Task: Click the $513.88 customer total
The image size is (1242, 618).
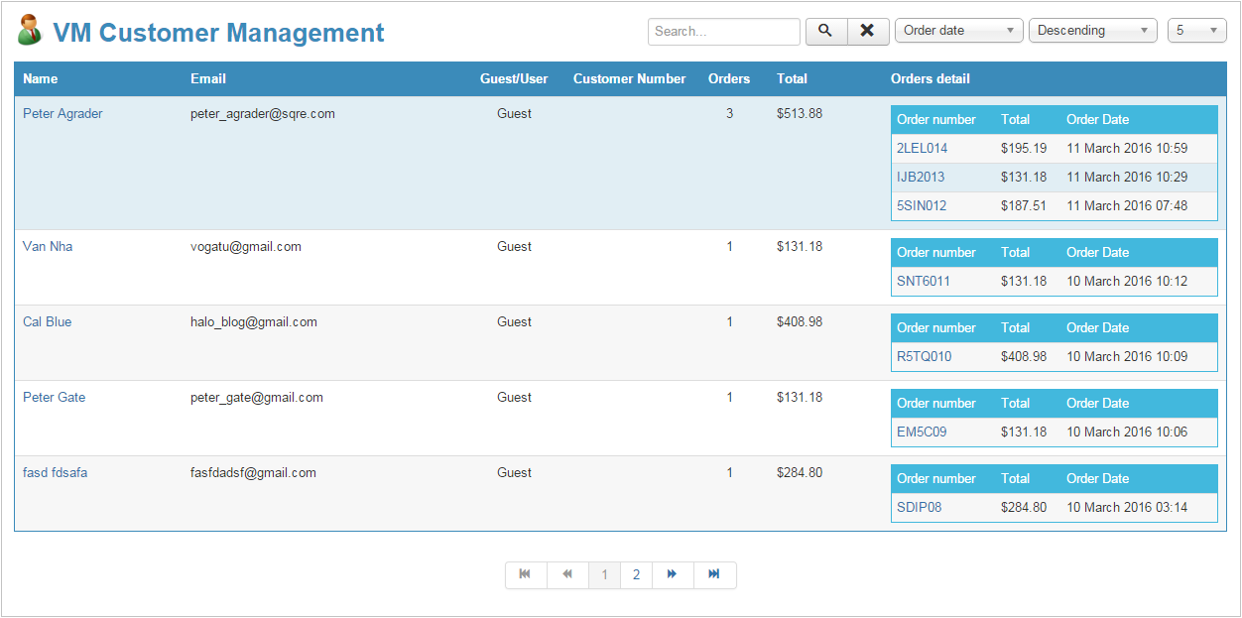Action: tap(800, 114)
